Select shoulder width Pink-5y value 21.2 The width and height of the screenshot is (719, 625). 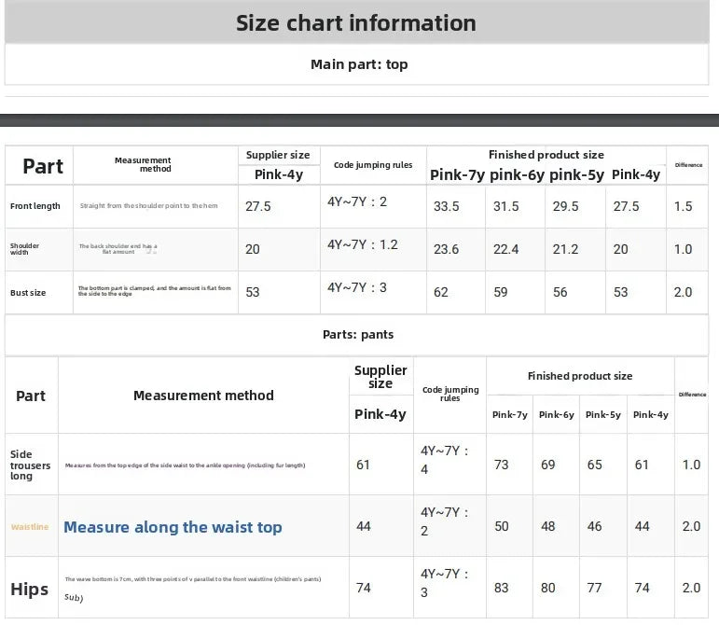(x=565, y=249)
